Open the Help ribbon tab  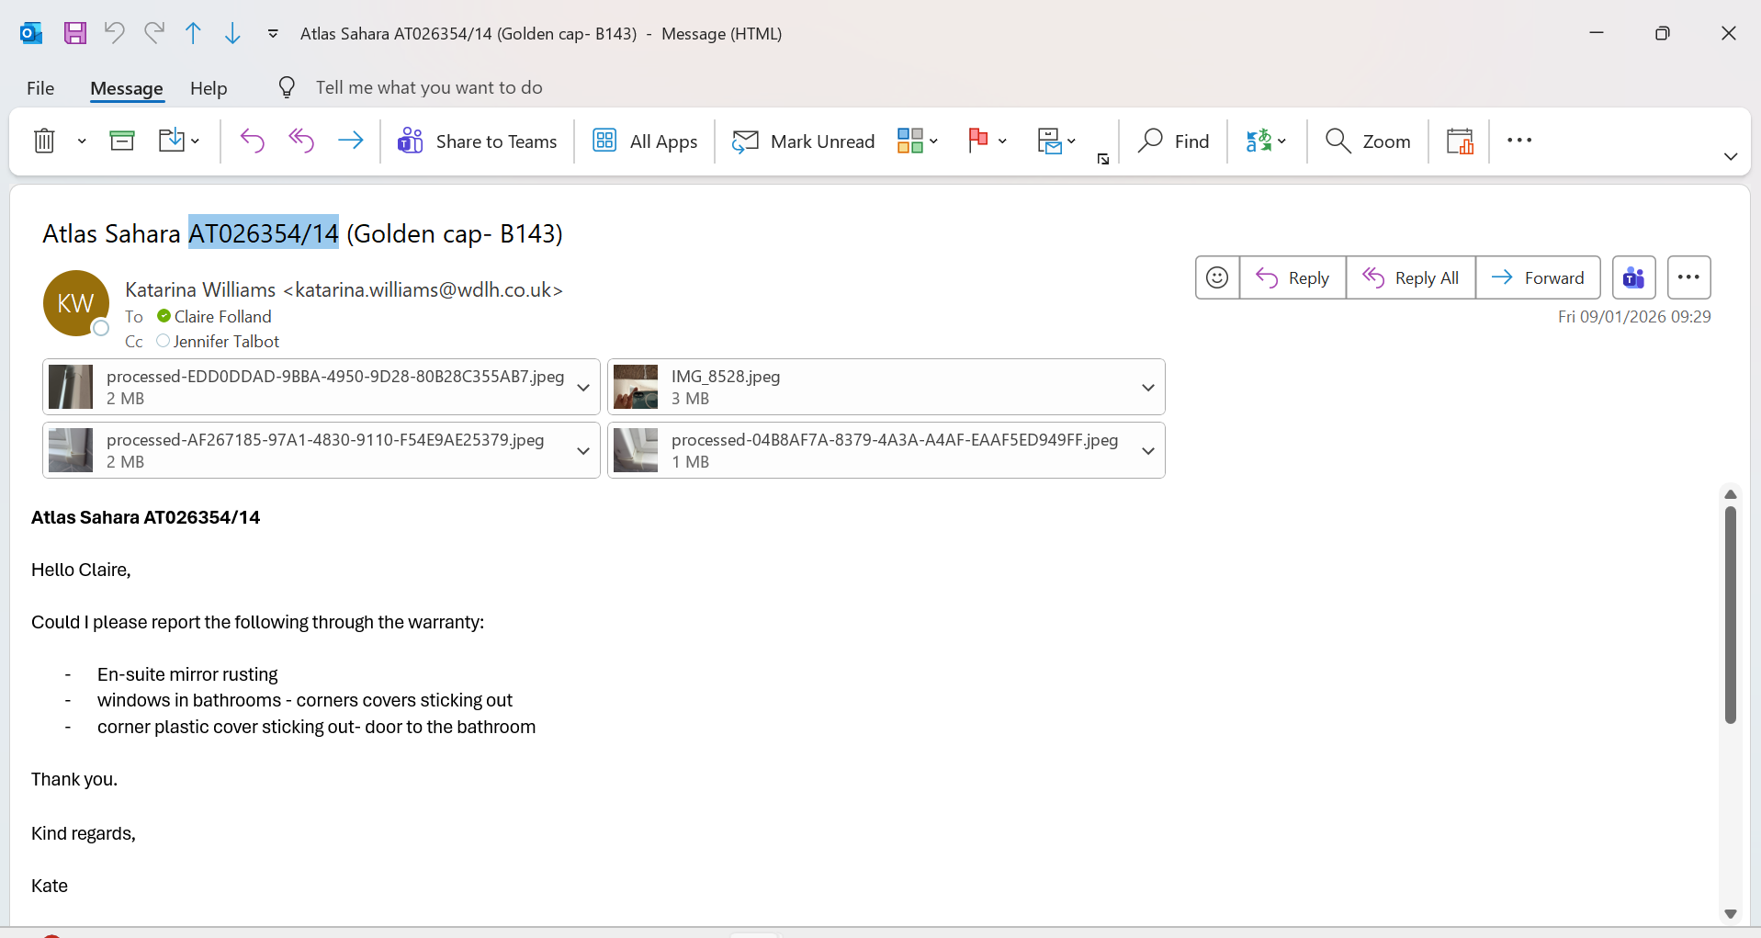coord(209,88)
